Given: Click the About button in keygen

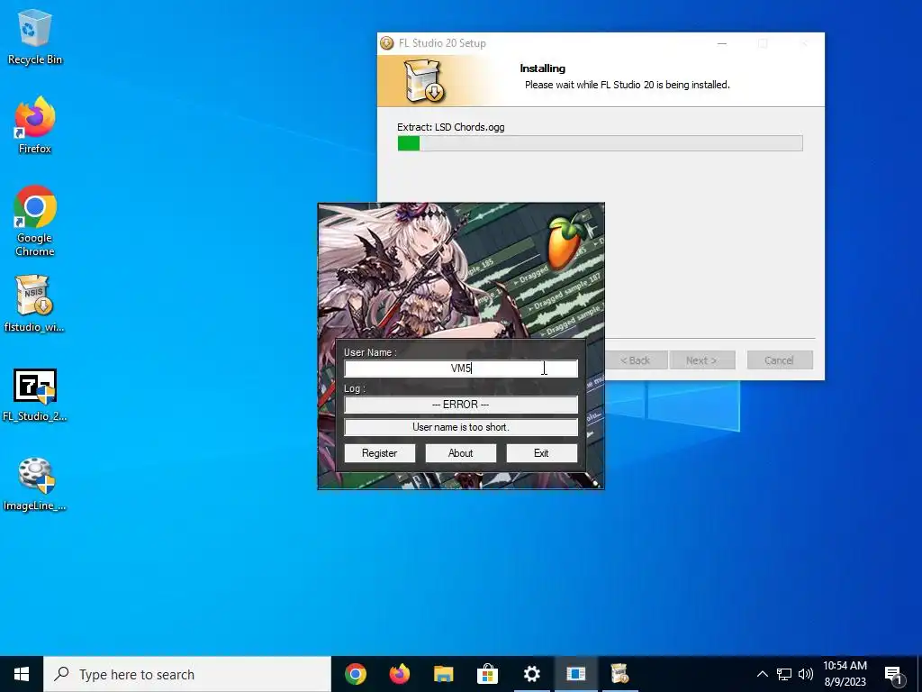Looking at the screenshot, I should (460, 453).
